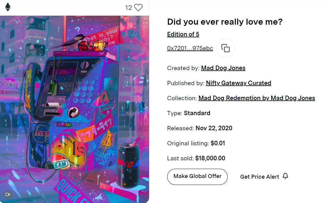Click the Get Price Alert text

[x=260, y=177]
